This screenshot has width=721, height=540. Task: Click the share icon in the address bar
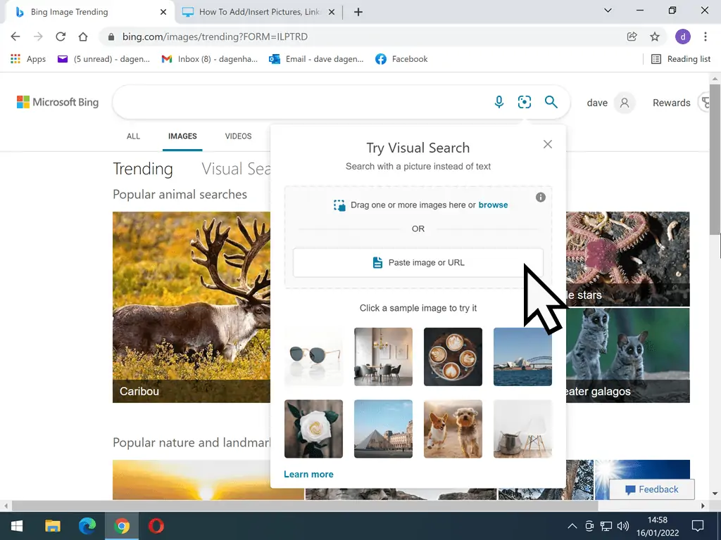coord(632,37)
